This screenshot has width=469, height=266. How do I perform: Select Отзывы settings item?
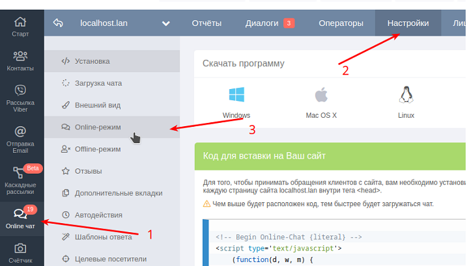click(x=112, y=171)
